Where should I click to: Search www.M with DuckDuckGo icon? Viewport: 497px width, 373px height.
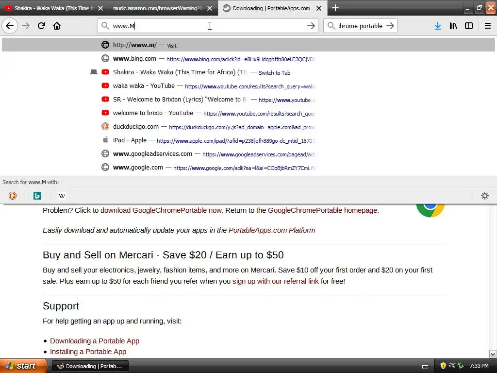(12, 196)
